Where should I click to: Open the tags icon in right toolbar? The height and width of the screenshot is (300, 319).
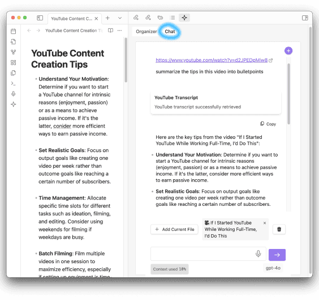click(160, 18)
